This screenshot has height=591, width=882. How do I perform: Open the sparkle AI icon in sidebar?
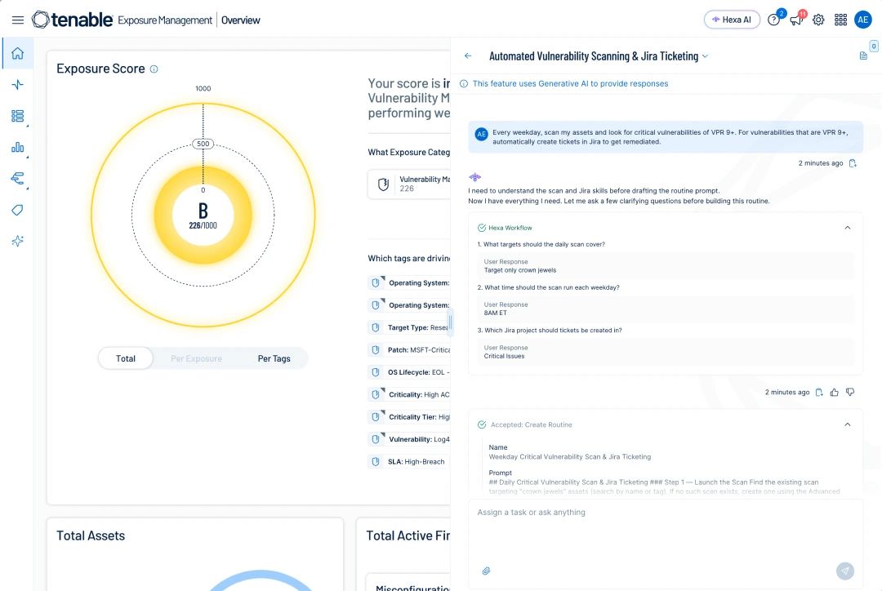click(17, 242)
